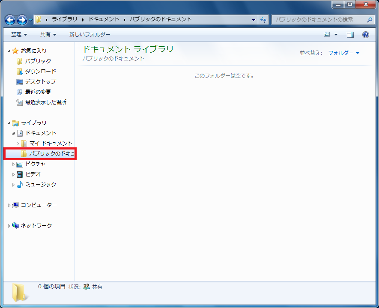Collapse the ドキュメント library node
Viewport: 379px width, 308px height.
pos(14,133)
